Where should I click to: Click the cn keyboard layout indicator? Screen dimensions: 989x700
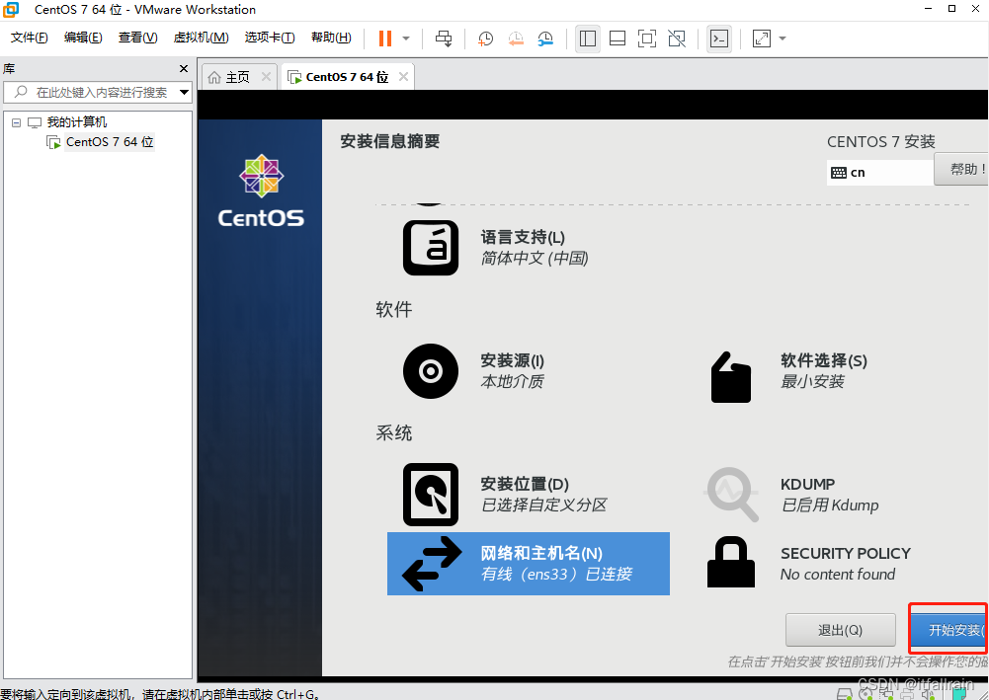880,173
